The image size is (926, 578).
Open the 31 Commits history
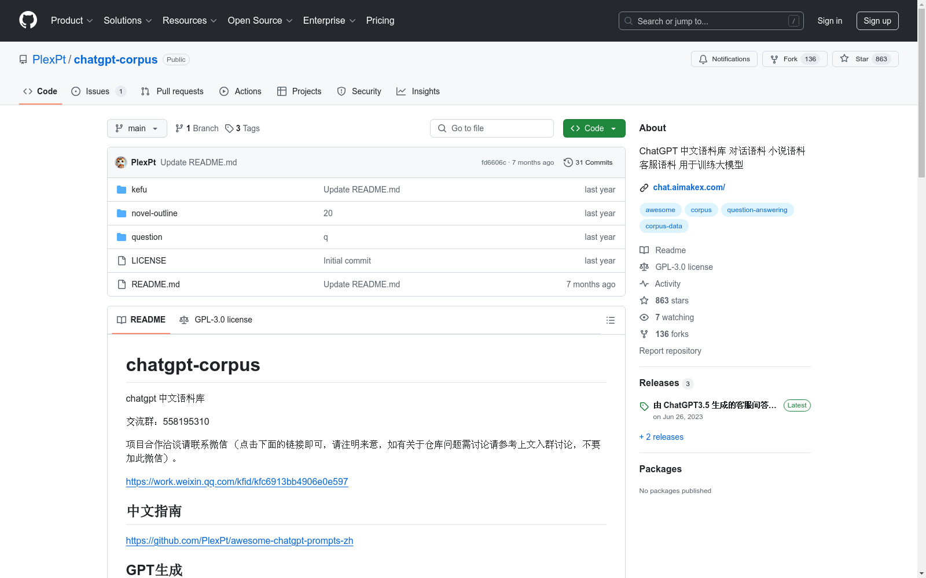[588, 162]
